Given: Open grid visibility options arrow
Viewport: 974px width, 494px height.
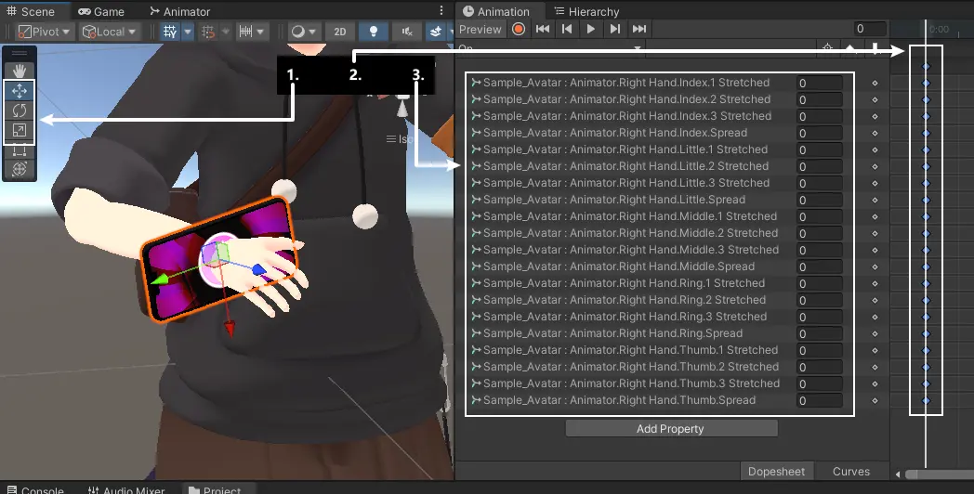Looking at the screenshot, I should (x=188, y=32).
